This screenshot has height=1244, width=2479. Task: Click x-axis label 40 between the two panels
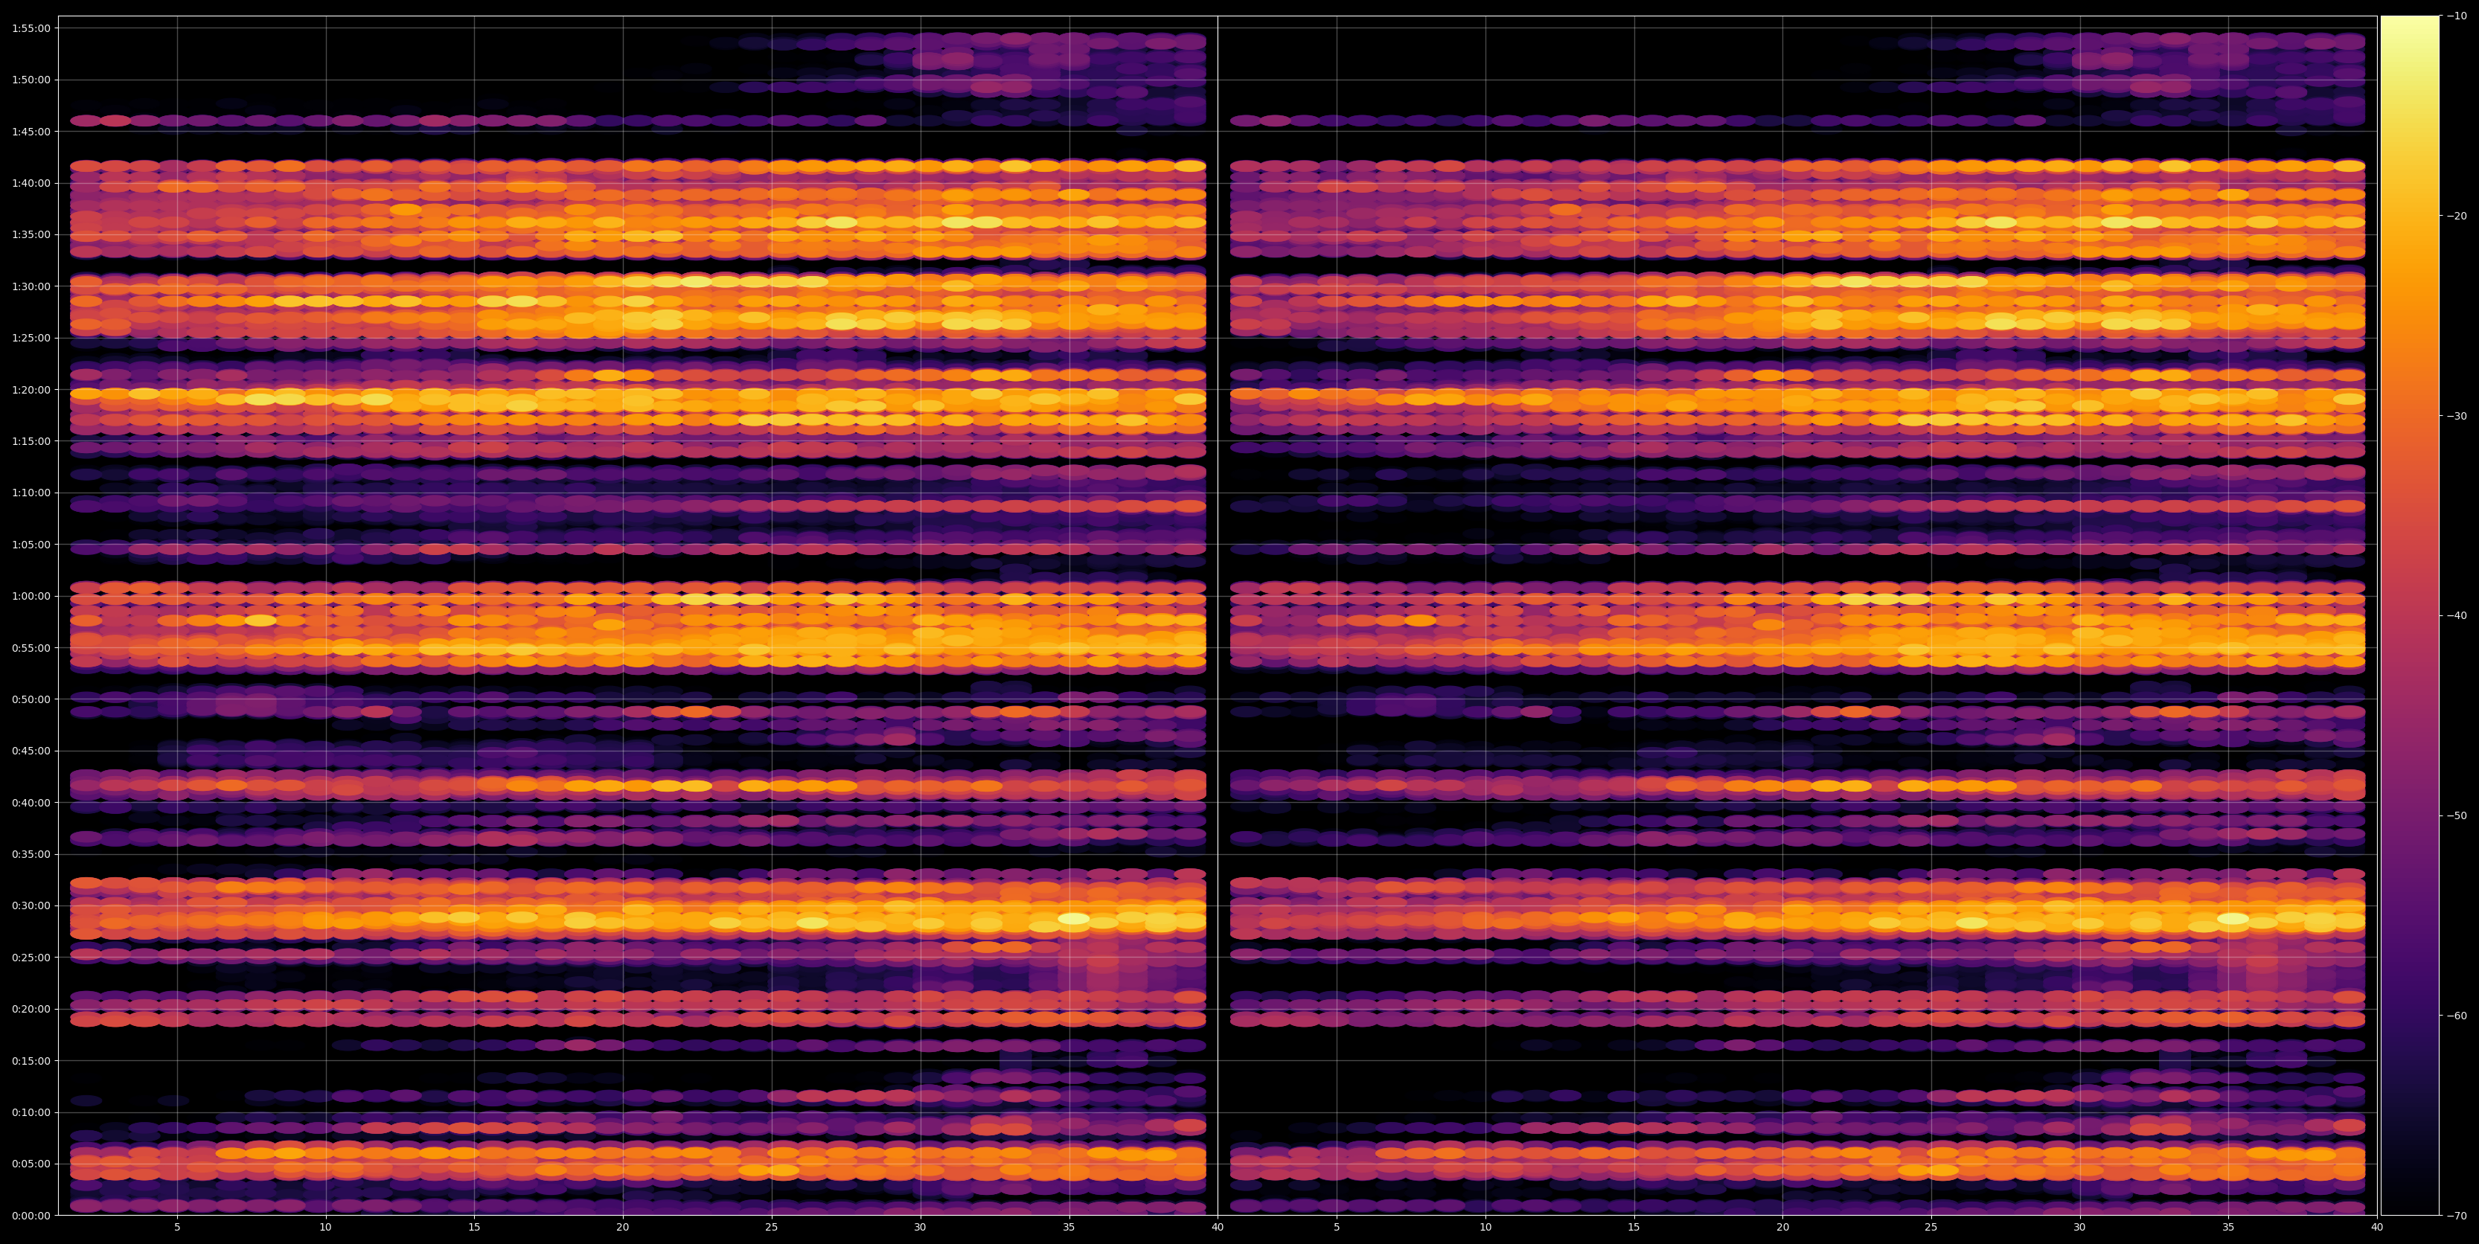coord(1218,1228)
